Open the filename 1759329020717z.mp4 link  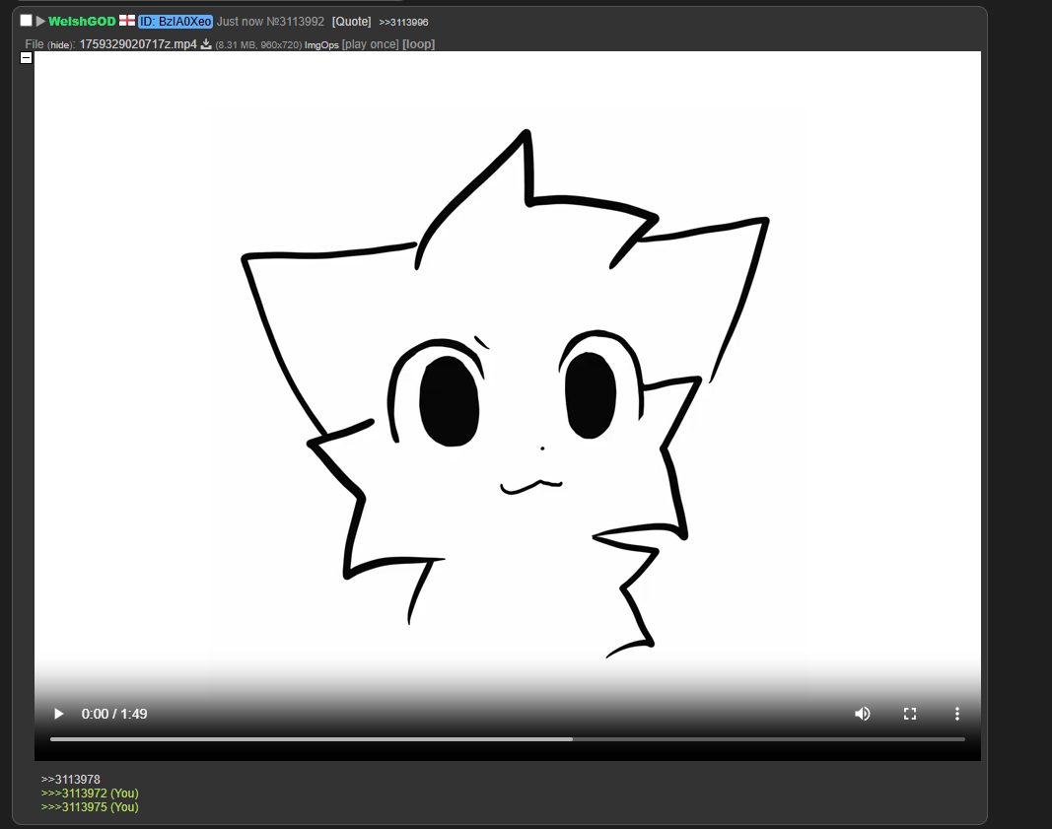pyautogui.click(x=138, y=44)
